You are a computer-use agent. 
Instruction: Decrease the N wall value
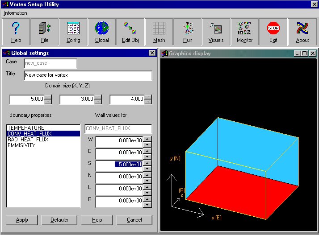[147, 181]
